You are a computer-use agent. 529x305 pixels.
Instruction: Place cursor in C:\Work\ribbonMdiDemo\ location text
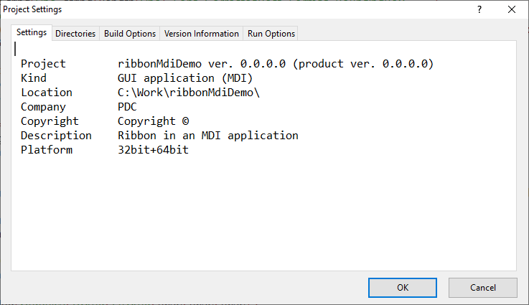189,93
